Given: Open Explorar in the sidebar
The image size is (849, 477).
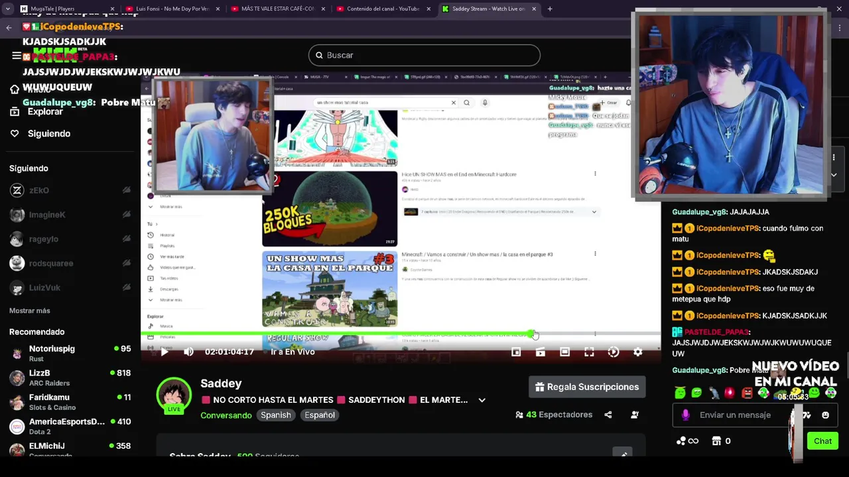Looking at the screenshot, I should [x=36, y=111].
